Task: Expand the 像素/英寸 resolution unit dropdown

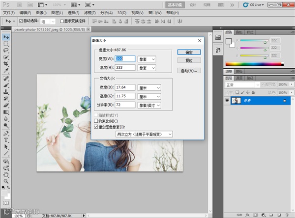Action: tap(149, 105)
